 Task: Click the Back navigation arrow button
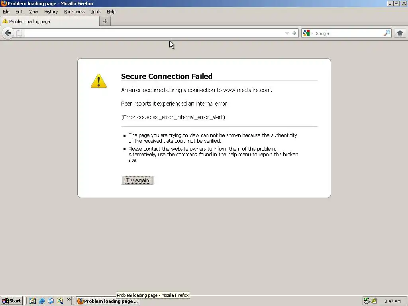pos(8,33)
